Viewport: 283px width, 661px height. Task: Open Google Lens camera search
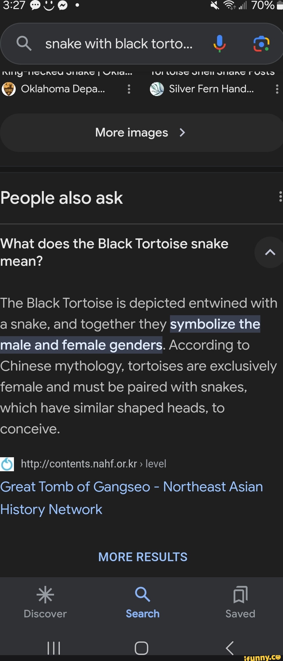[261, 44]
